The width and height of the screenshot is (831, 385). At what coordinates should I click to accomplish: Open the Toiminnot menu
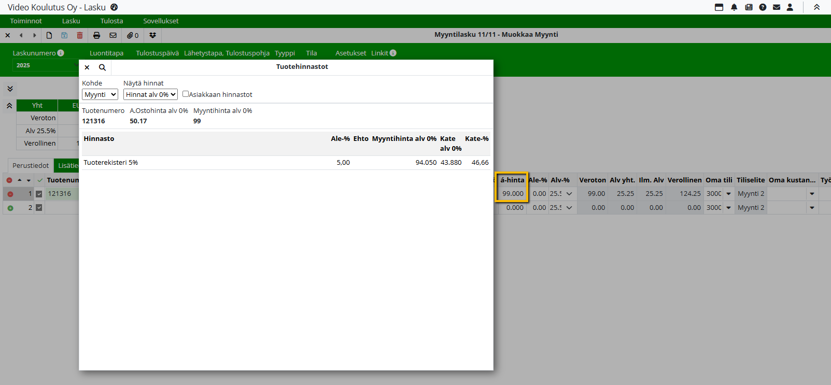(26, 21)
